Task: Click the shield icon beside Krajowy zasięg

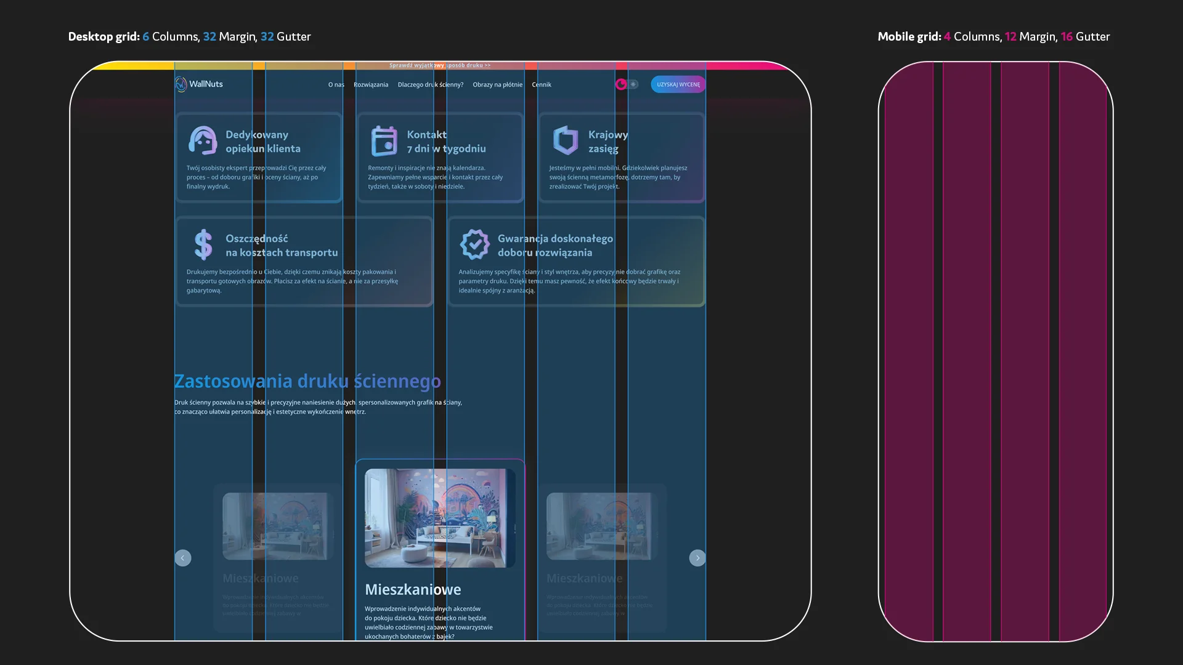Action: [x=565, y=141]
